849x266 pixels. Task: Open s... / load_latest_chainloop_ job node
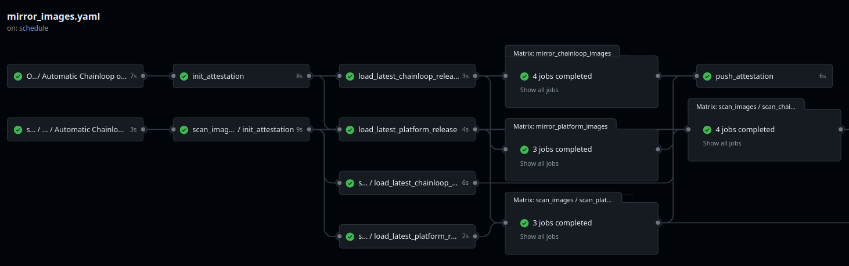coord(407,183)
